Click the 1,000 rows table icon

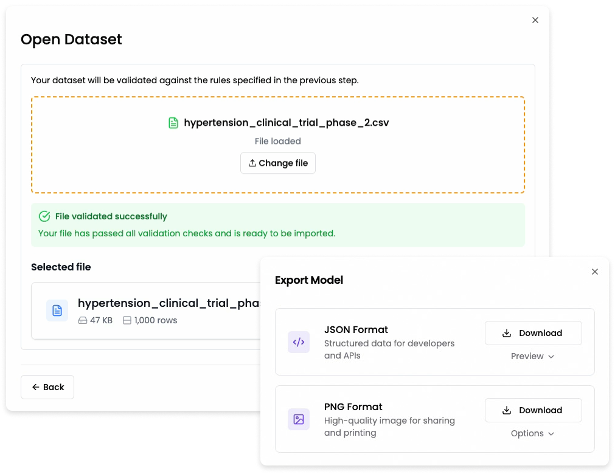pyautogui.click(x=127, y=320)
